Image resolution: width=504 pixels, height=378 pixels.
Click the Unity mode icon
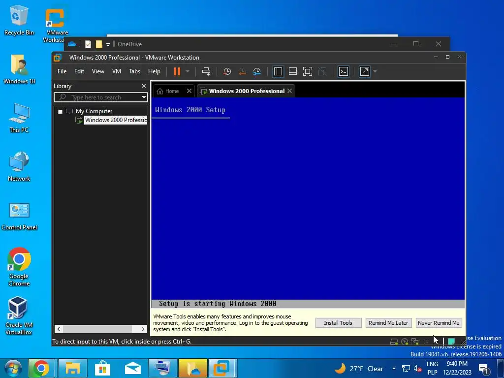coord(322,71)
